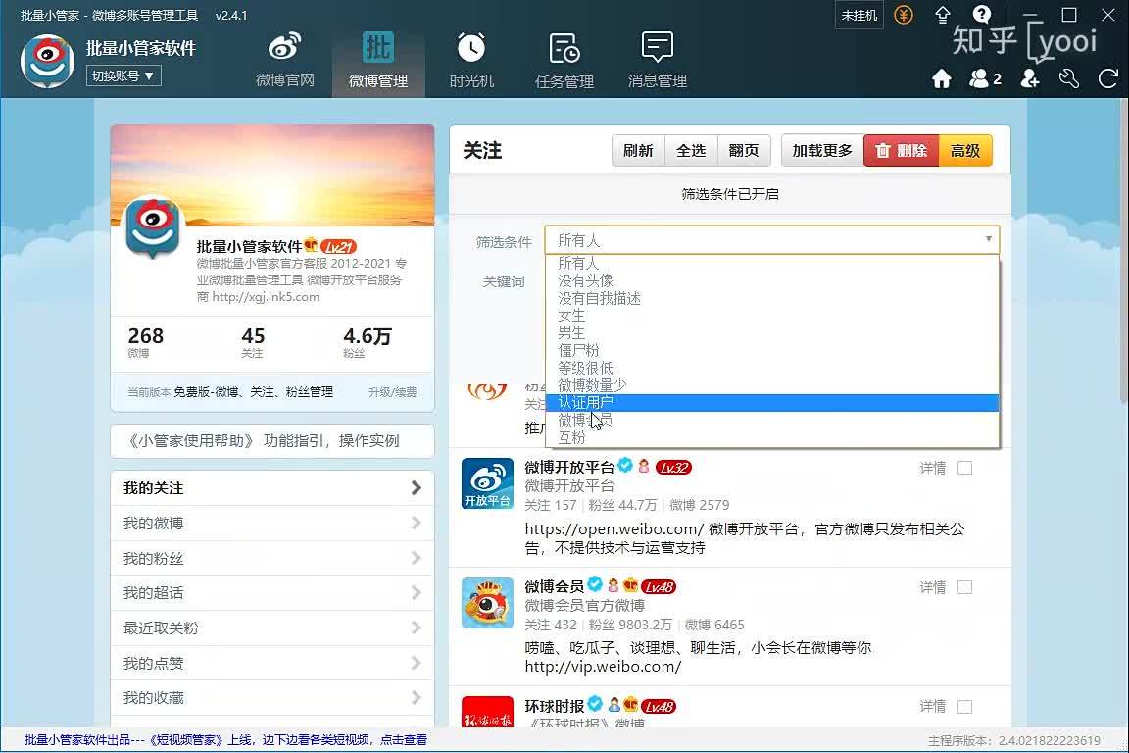The height and width of the screenshot is (753, 1129).
Task: Tick the checkbox next to 微博会员
Action: tap(964, 588)
